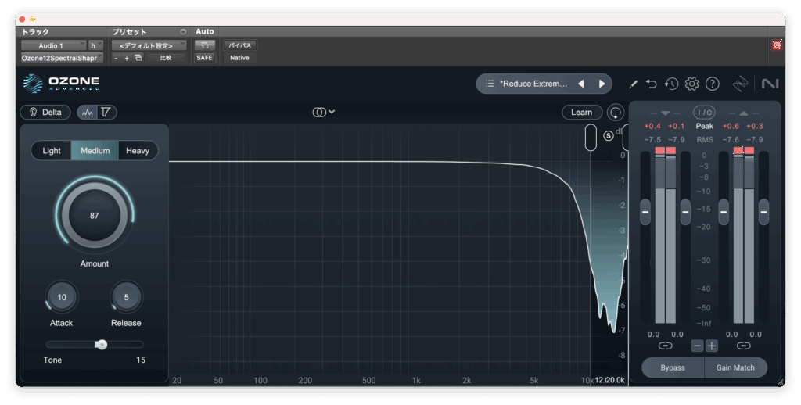Viewport: 801px width, 405px height.
Task: Open the <デフォルト設定> preset dropdown
Action: (148, 46)
